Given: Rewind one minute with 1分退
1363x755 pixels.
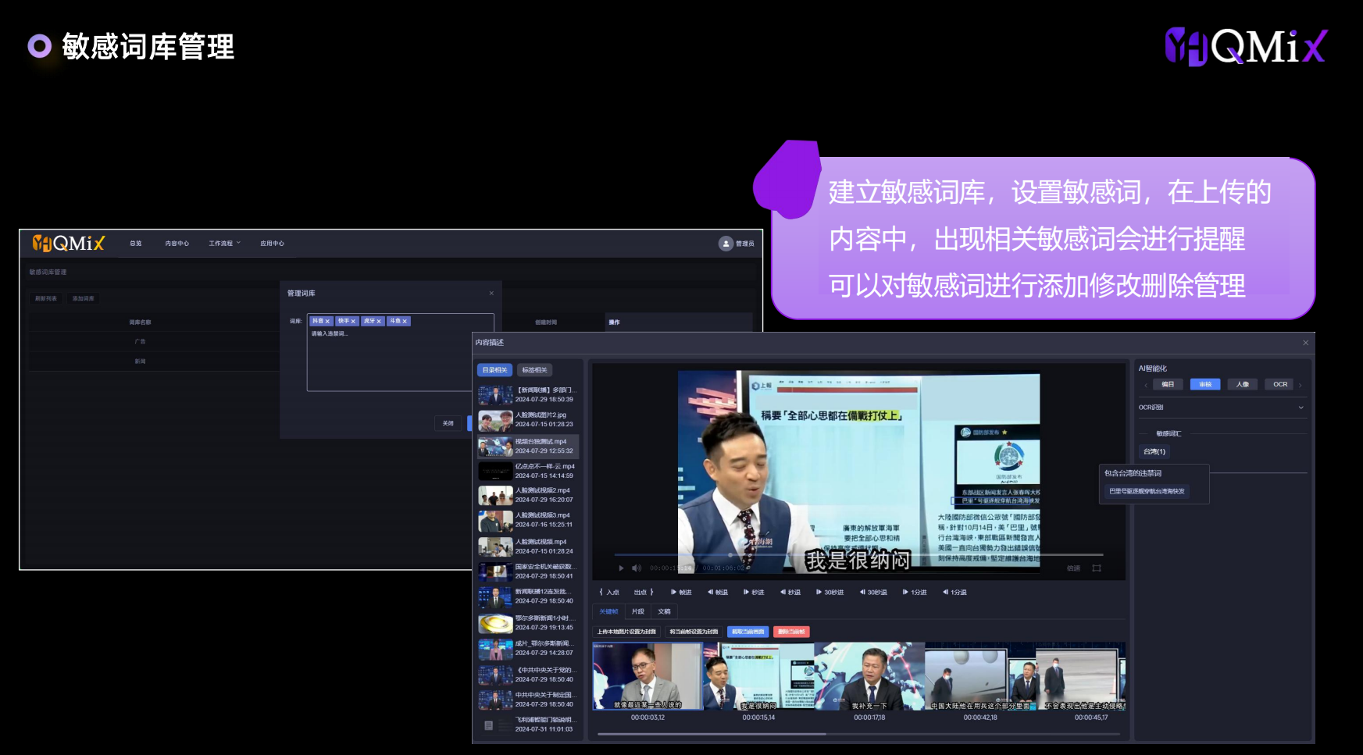Looking at the screenshot, I should 954,592.
